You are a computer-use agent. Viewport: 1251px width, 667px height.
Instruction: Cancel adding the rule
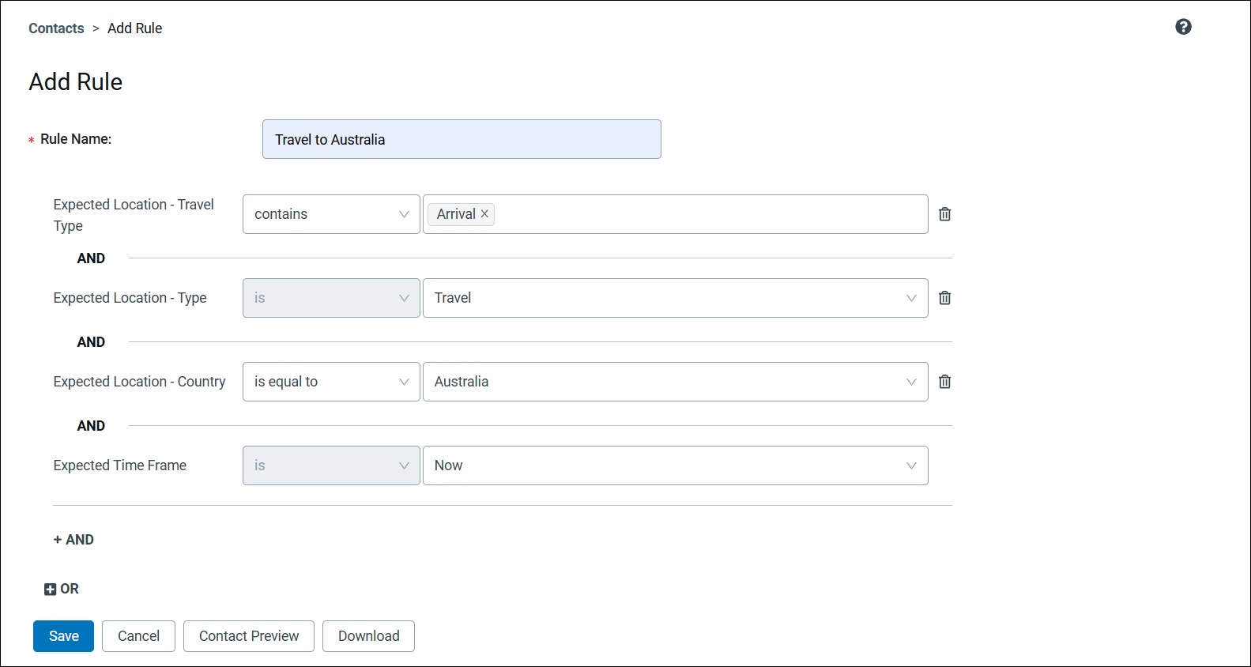(x=138, y=636)
